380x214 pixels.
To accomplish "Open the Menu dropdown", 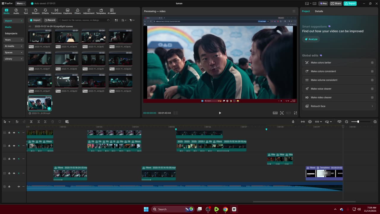I will [20, 4].
